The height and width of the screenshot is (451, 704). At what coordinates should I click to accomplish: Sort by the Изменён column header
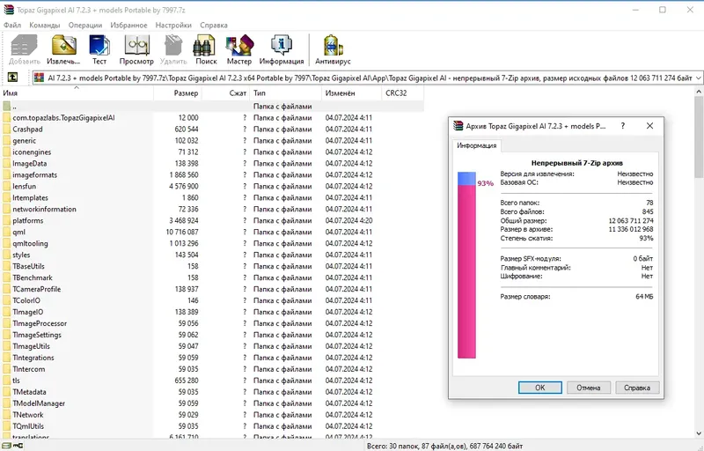pyautogui.click(x=351, y=93)
